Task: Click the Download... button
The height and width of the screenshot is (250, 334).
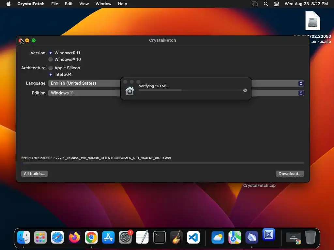Action: (290, 174)
